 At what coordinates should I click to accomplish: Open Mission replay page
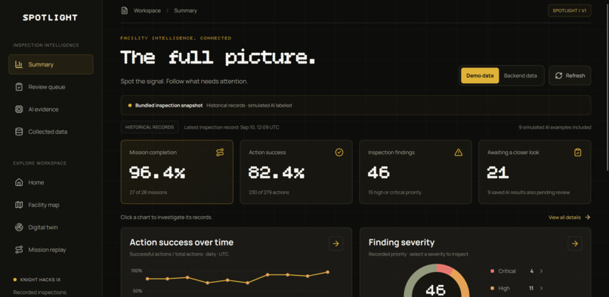[x=51, y=249]
